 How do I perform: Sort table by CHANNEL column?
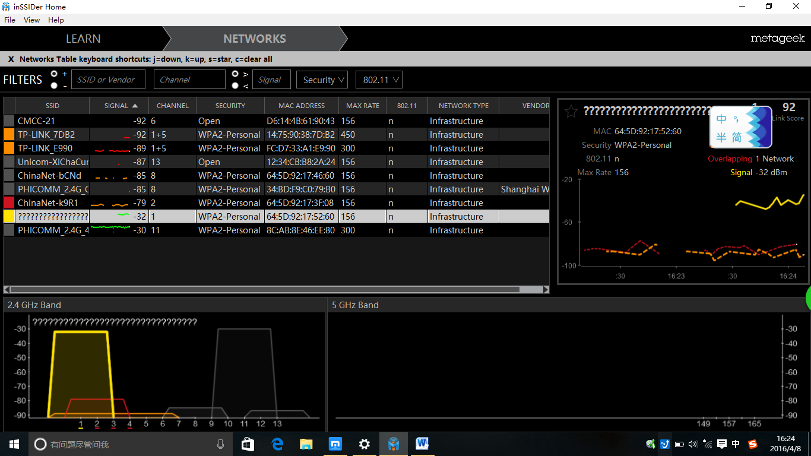172,106
